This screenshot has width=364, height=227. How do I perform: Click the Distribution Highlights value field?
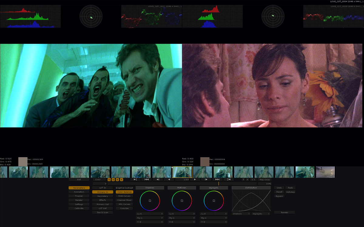261,214
